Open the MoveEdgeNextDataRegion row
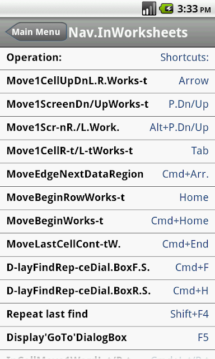The image size is (215, 359). (x=107, y=174)
